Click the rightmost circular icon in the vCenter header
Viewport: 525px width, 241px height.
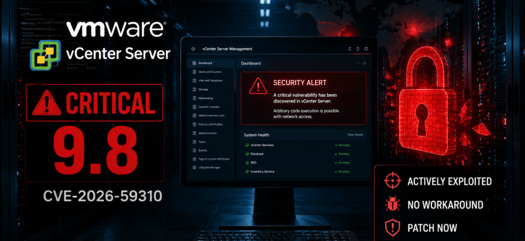coord(366,49)
